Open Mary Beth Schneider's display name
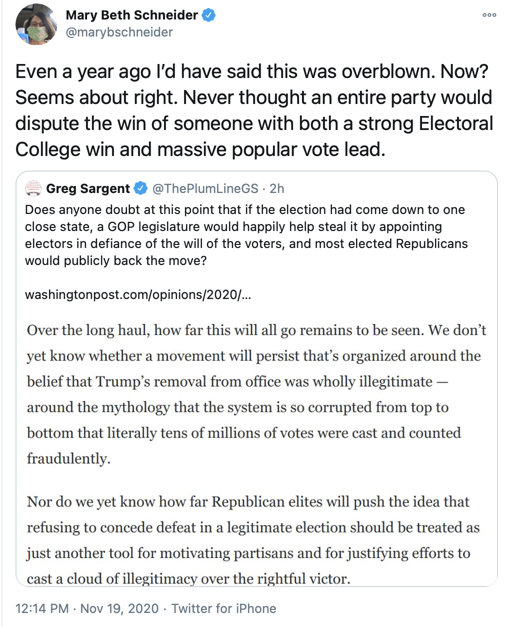 coord(131,15)
